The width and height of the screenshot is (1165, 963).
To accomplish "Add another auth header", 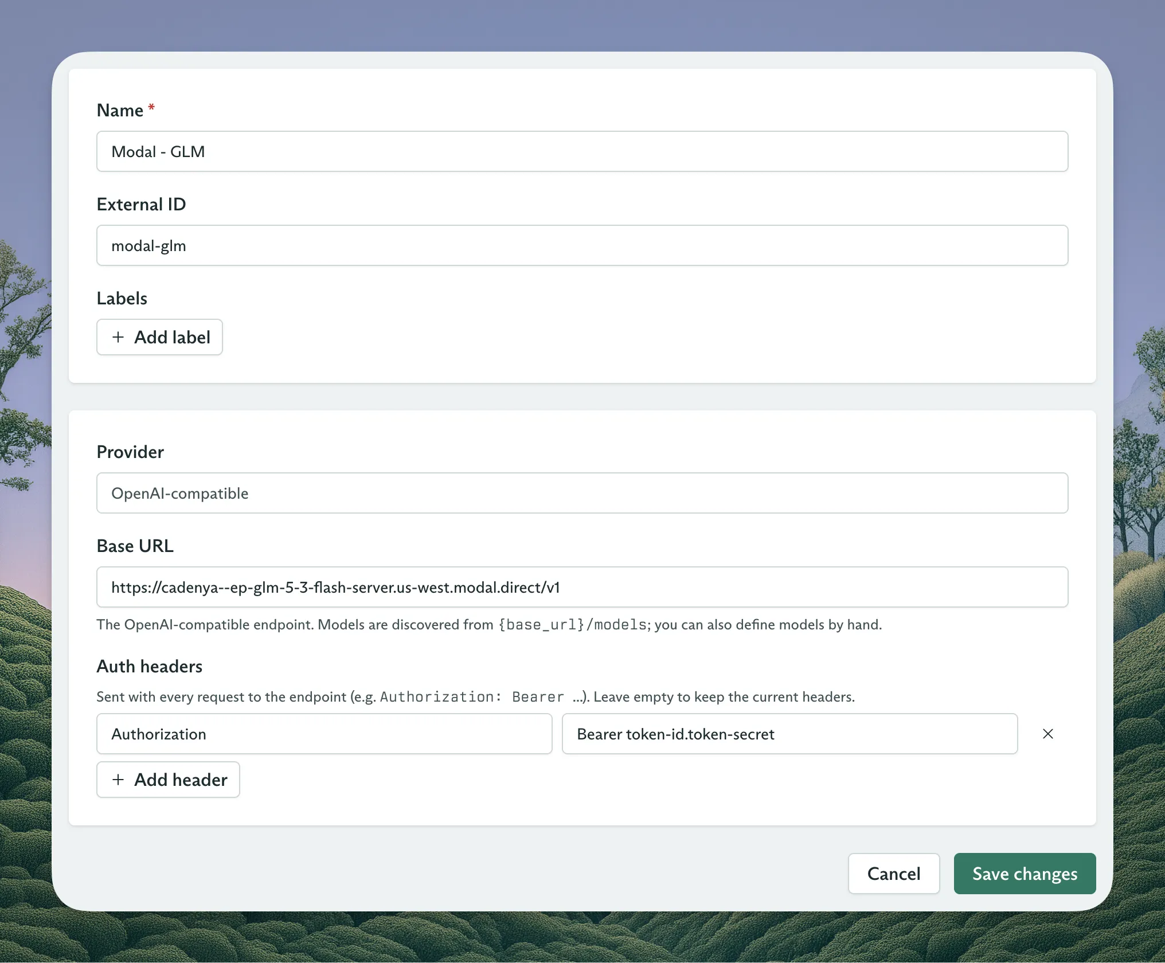I will [168, 780].
